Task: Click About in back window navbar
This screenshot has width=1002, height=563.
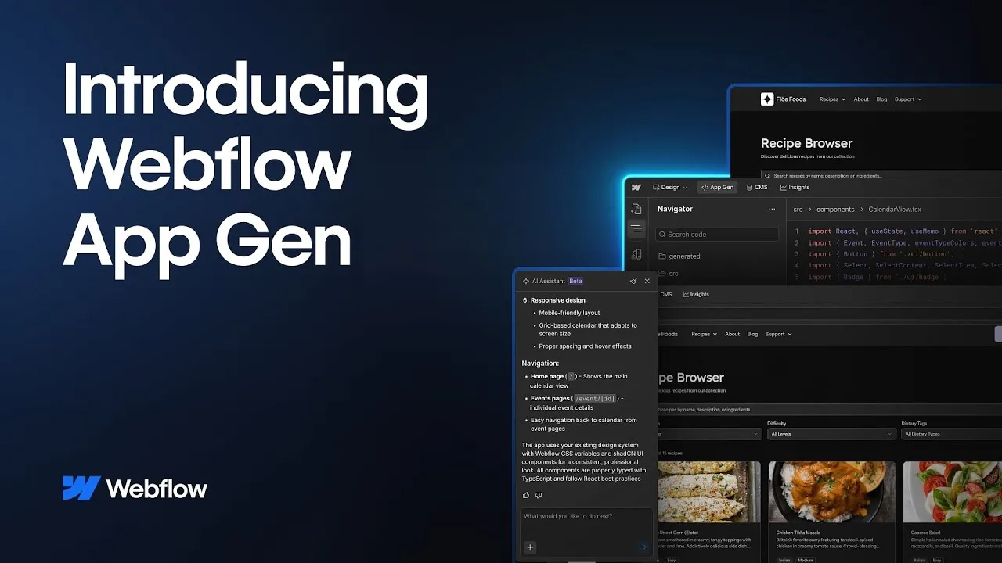Action: [861, 99]
